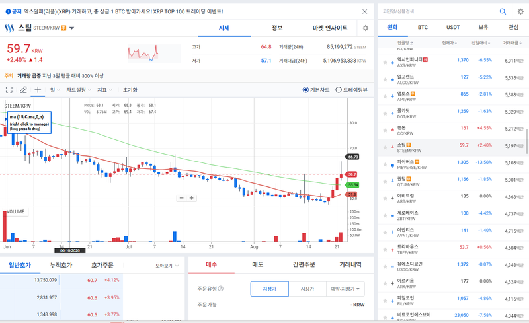Image resolution: width=529 pixels, height=323 pixels.
Task: Sort list by 전일대비 column
Action: 481,43
